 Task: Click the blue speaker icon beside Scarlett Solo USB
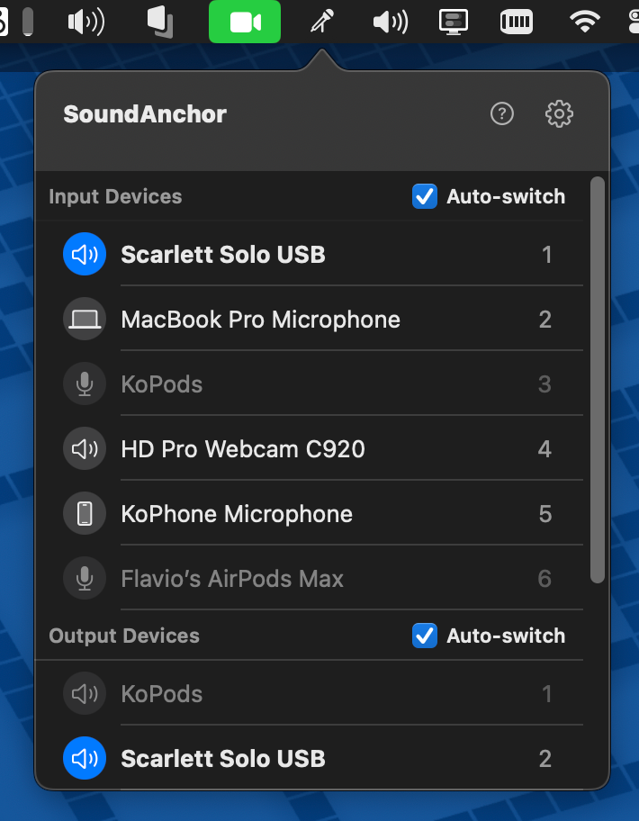[x=84, y=254]
